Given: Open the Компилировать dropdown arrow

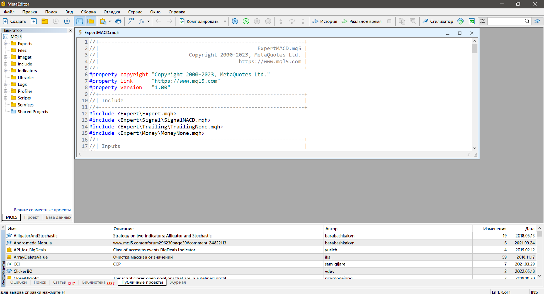Looking at the screenshot, I should [x=225, y=21].
